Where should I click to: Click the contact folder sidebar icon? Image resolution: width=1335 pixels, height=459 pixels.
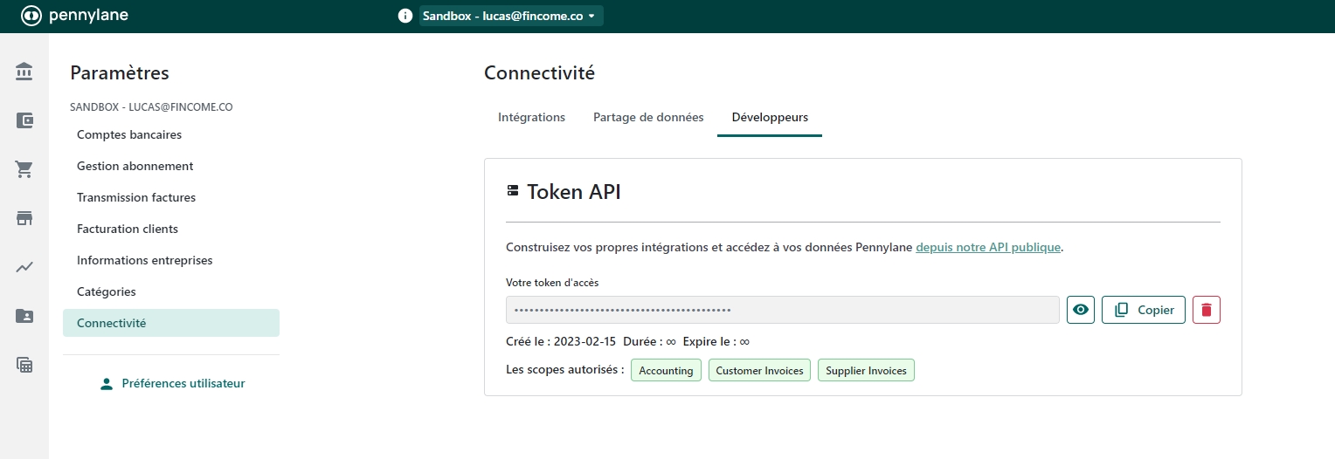(24, 316)
